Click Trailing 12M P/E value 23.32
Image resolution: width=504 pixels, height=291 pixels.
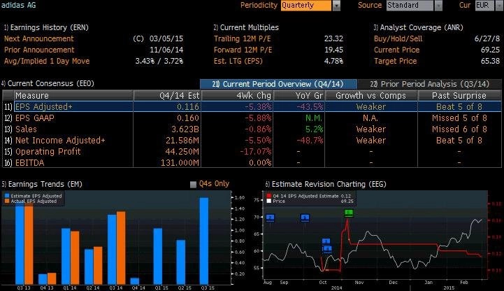(x=333, y=38)
